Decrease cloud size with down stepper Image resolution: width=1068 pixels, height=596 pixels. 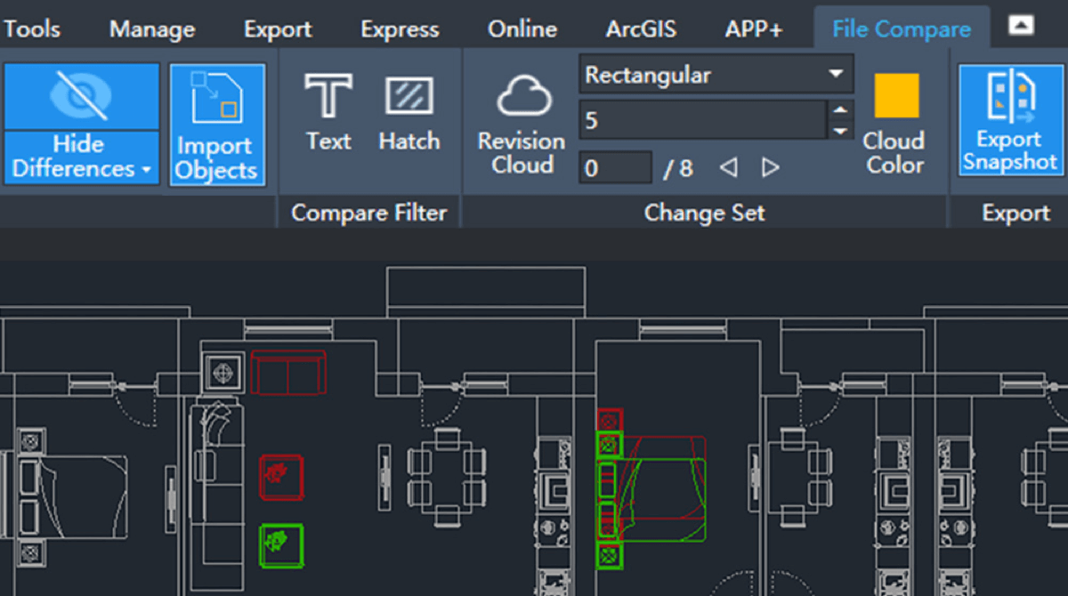pyautogui.click(x=841, y=130)
